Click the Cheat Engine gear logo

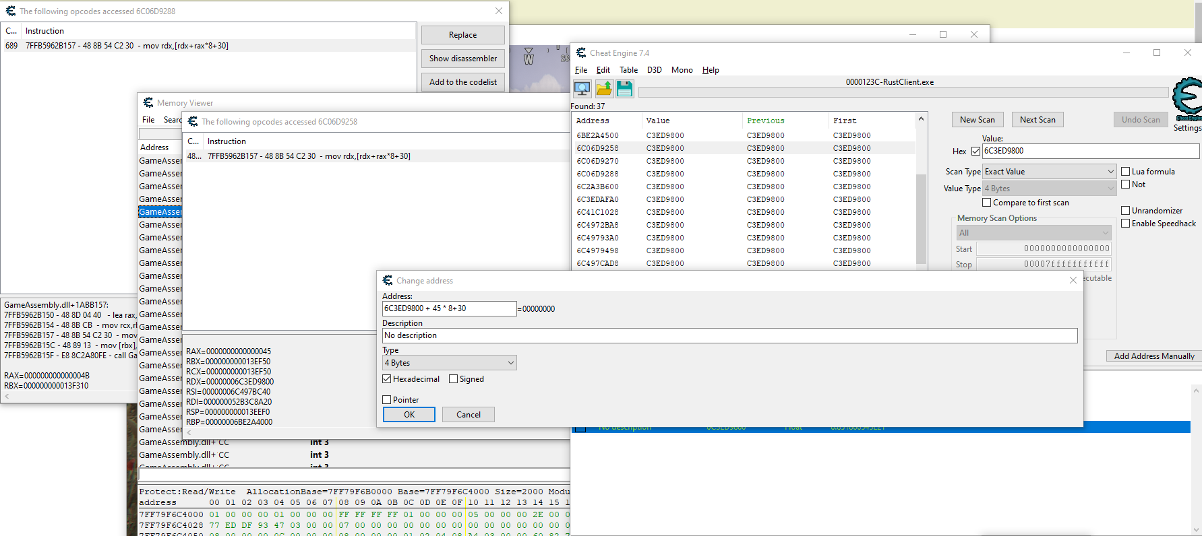click(1188, 99)
